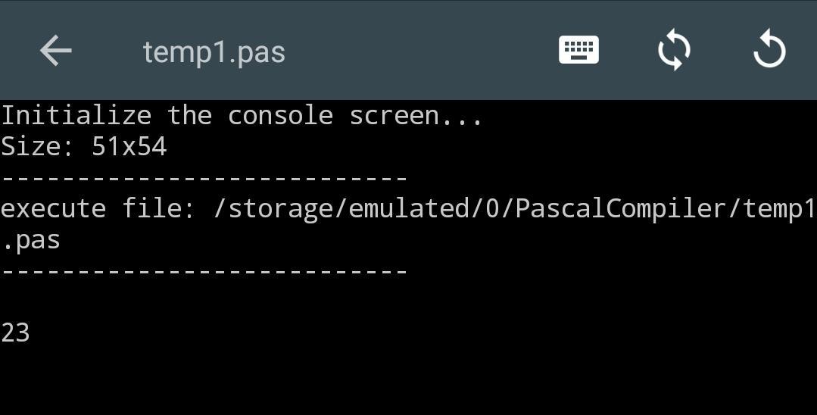The width and height of the screenshot is (817, 415).
Task: Tap the 'execute file:' label text
Action: [98, 209]
